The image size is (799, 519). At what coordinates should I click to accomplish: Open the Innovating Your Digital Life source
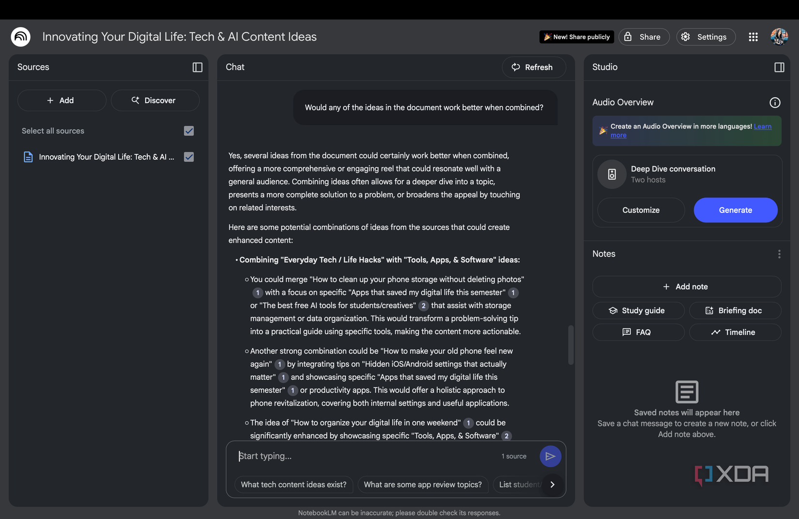click(x=107, y=157)
